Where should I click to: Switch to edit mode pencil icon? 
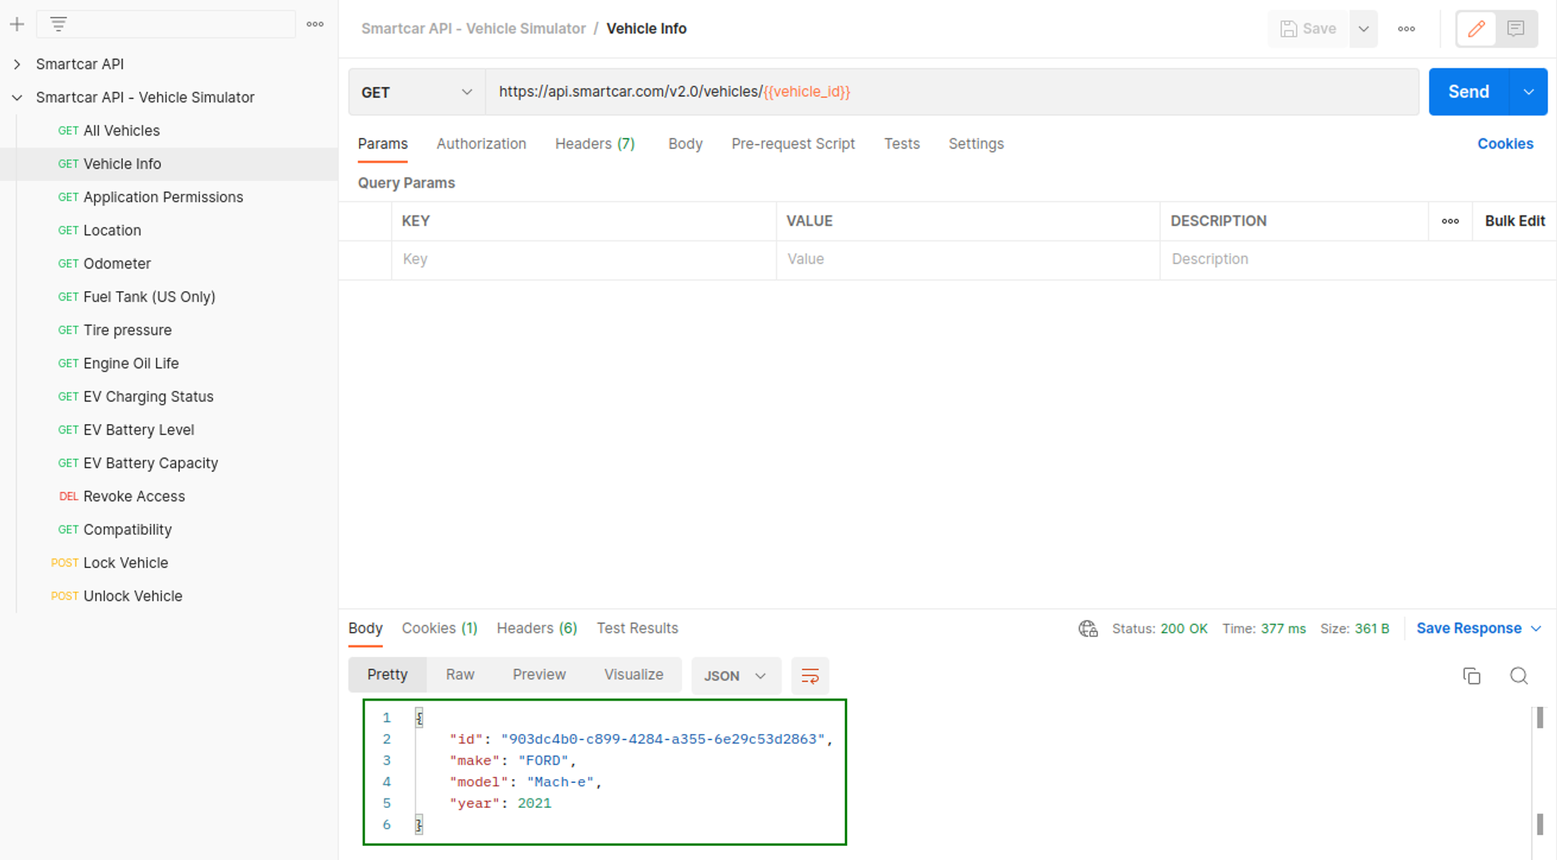pos(1477,29)
